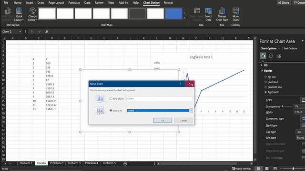Viewport: 305px width, 171px height.
Task: Open Display Settings in status bar
Action: coord(241,169)
